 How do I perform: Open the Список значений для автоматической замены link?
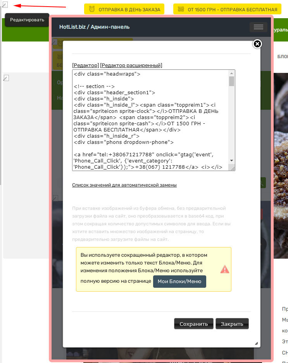pos(124,185)
